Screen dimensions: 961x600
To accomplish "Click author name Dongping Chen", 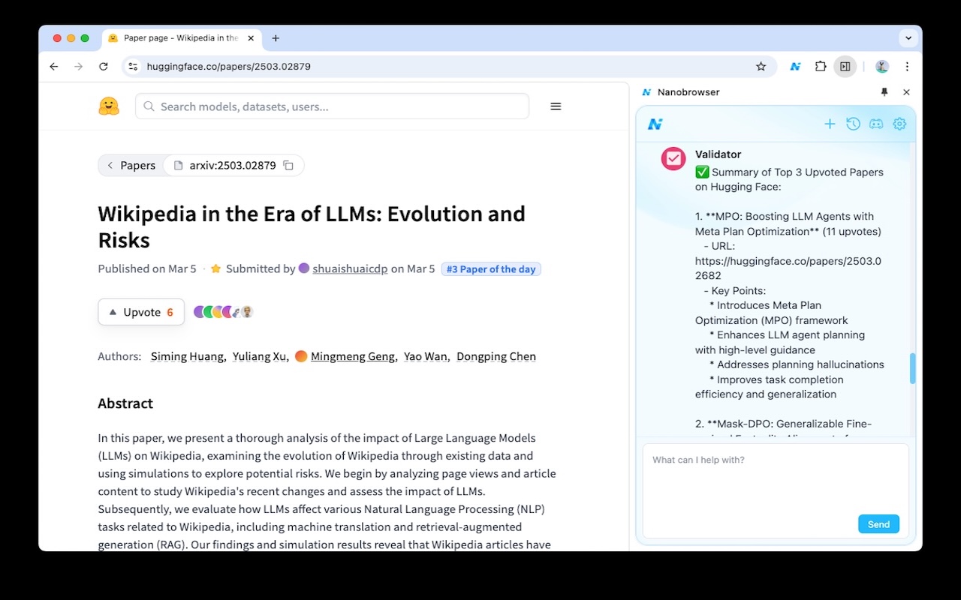I will click(x=496, y=356).
